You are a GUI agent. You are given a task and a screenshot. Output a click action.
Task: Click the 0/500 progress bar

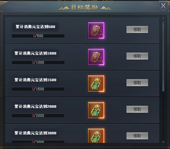[38, 36]
